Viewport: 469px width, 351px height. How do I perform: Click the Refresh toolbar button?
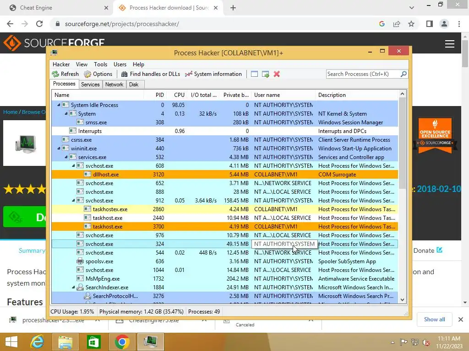pos(65,74)
